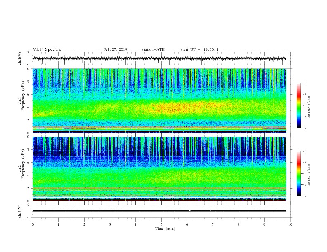Screen dimensions: 327x252
Task: Click the '-7' value on ch.2 colorbar
Action: coord(304,196)
